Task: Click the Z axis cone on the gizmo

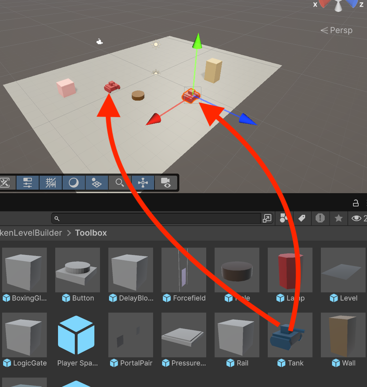Action: [x=353, y=3]
